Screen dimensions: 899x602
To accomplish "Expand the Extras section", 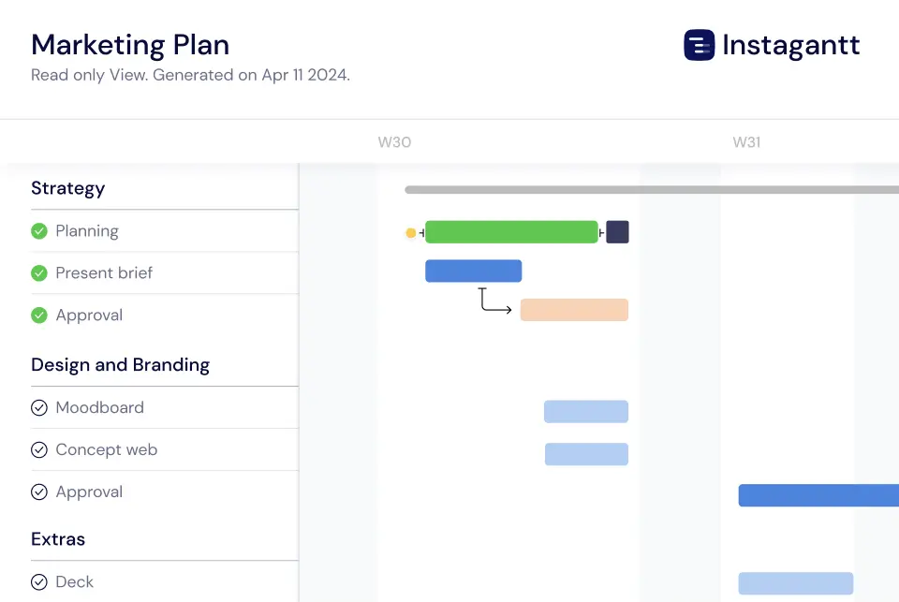I will 58,538.
